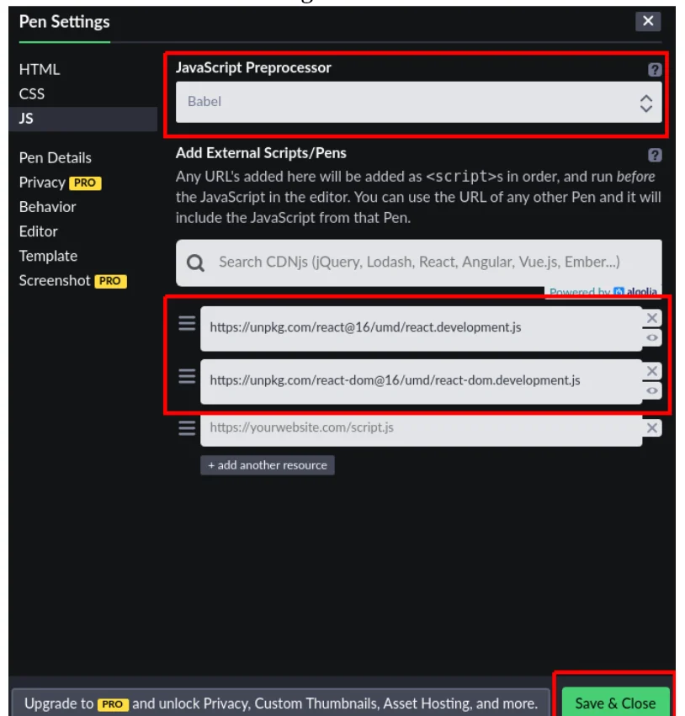Preview the react-dom.development.js resource with eye icon
The width and height of the screenshot is (685, 716).
[651, 390]
